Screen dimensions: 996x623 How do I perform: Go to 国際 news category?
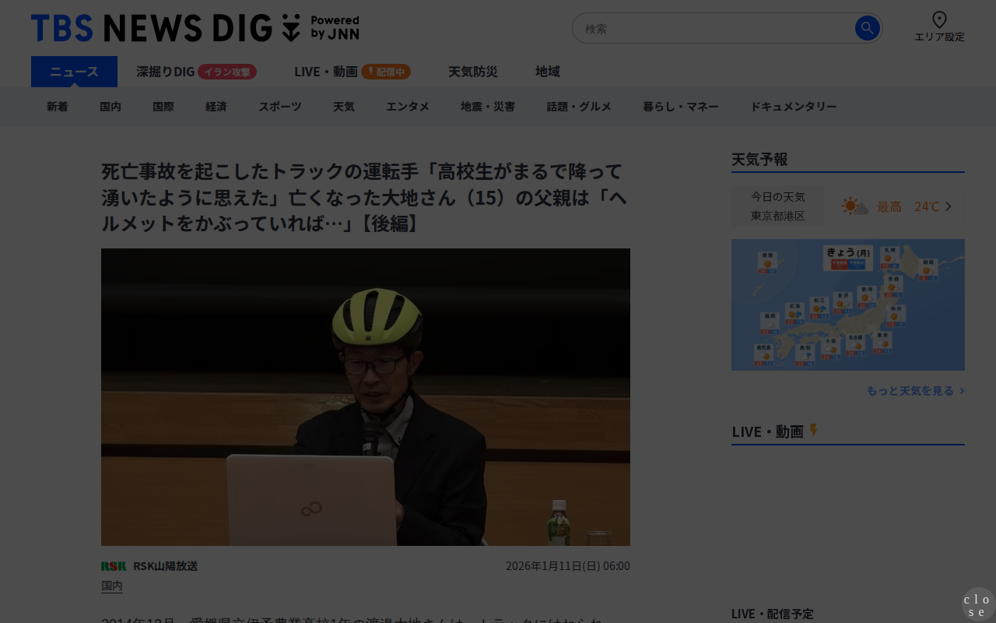point(163,107)
